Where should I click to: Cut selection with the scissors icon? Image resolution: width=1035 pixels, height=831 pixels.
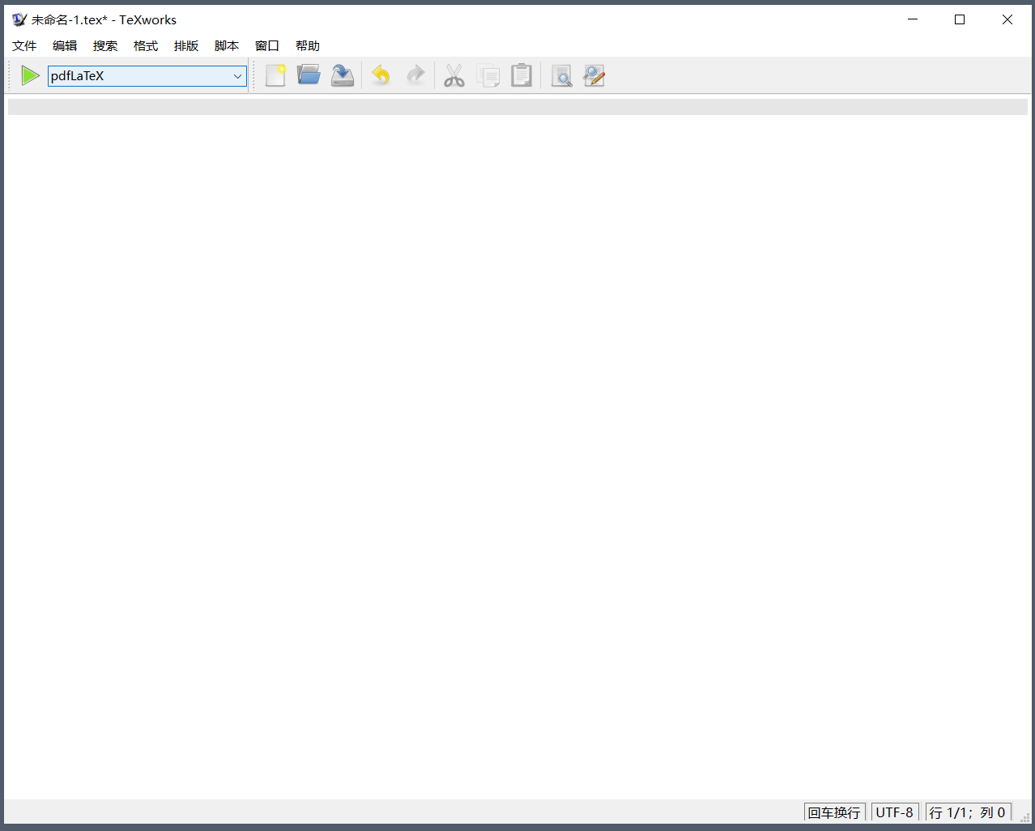coord(454,75)
